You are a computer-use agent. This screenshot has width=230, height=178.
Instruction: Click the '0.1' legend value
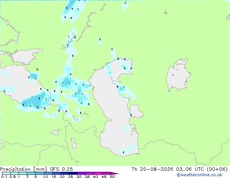point(4,177)
